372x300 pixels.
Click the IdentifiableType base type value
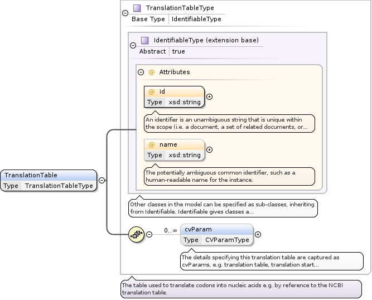click(x=196, y=19)
